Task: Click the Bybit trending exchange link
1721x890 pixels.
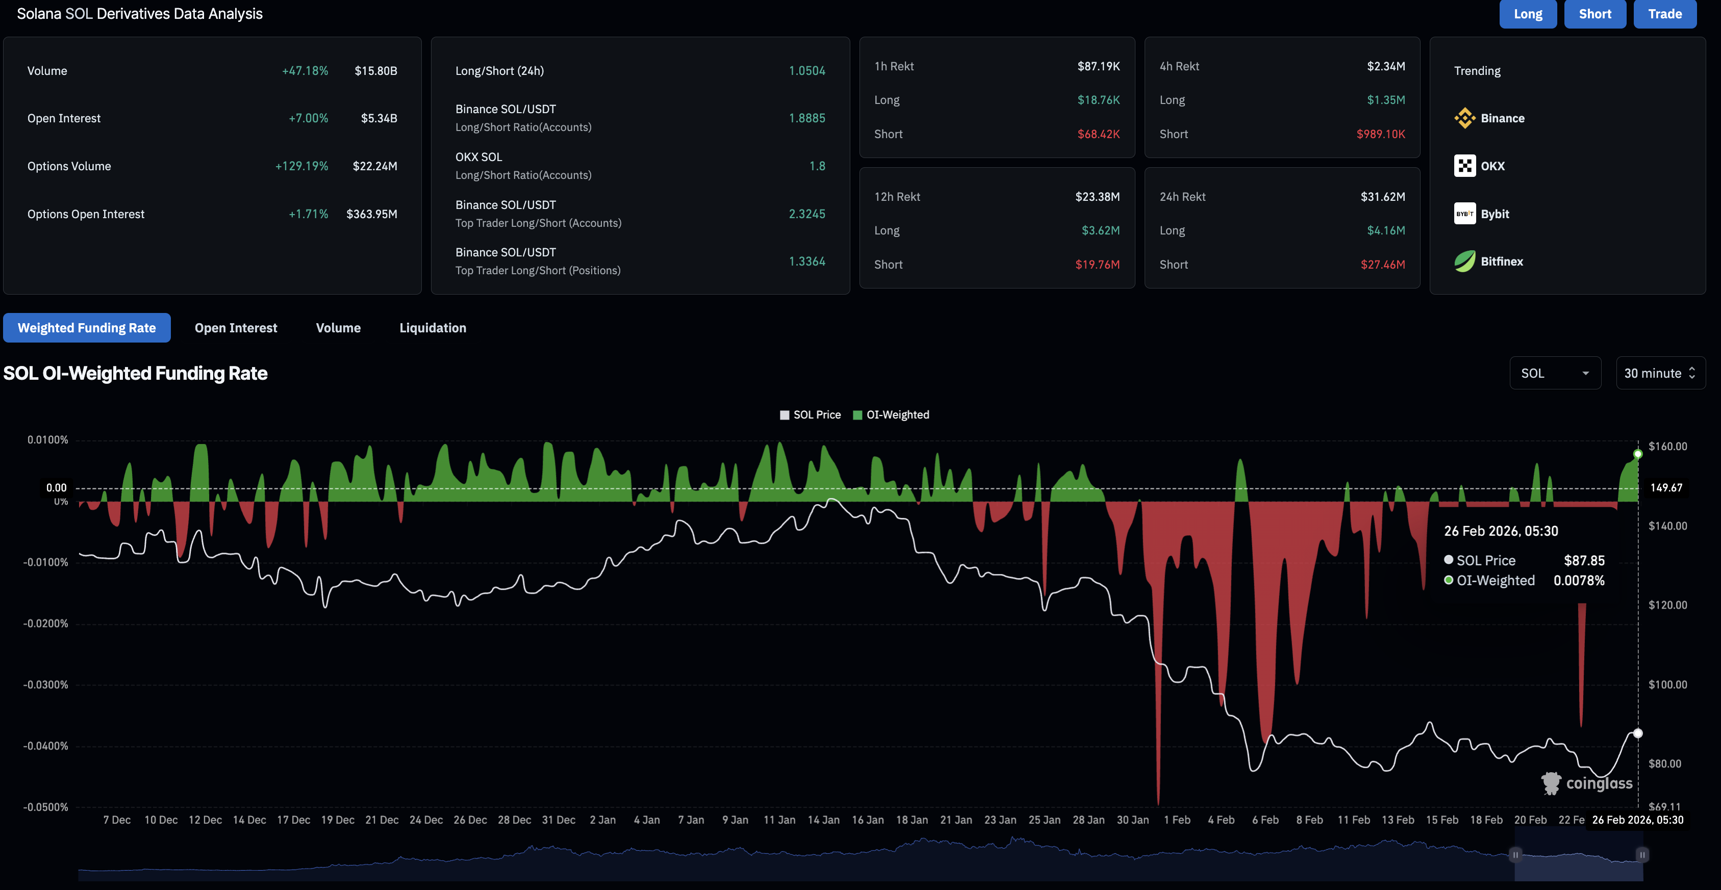Action: click(x=1495, y=214)
